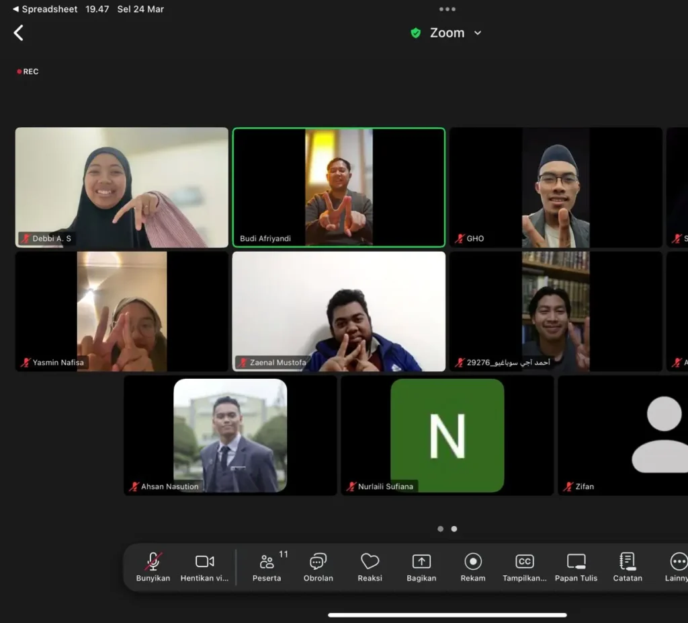Open the Papan Tulis whiteboard
The height and width of the screenshot is (623, 688).
click(576, 566)
